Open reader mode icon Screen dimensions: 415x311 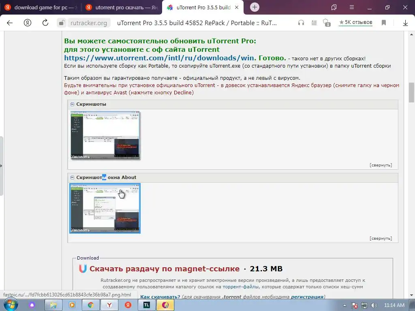[x=314, y=23]
